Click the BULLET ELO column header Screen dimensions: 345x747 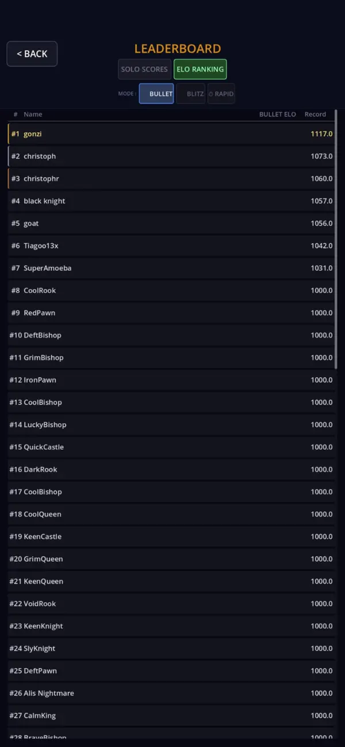click(277, 114)
